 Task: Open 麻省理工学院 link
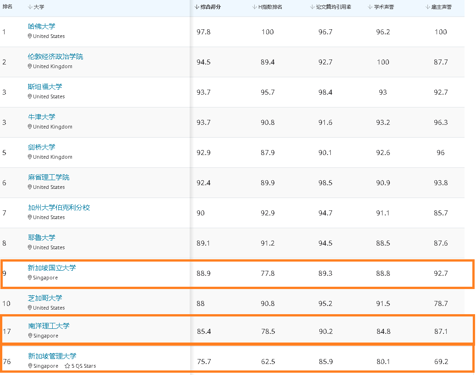click(49, 177)
